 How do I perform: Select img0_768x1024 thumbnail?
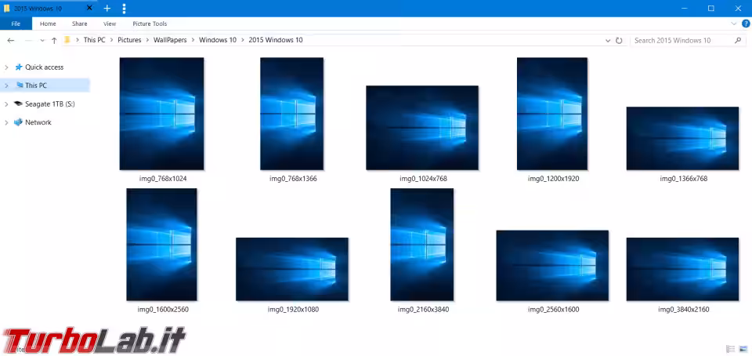click(x=161, y=114)
